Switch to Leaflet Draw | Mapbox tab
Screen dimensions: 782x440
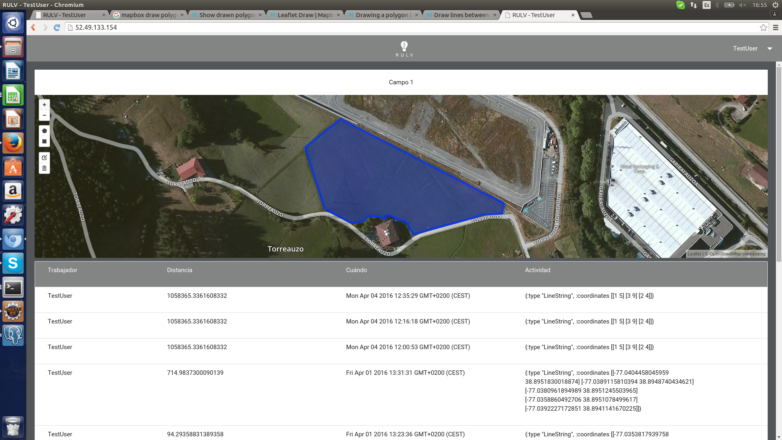pos(305,15)
